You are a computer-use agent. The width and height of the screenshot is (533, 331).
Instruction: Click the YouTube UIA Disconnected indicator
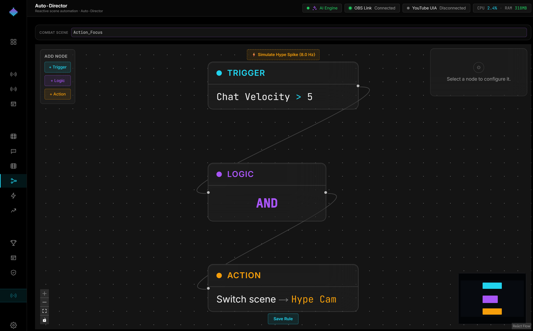436,8
